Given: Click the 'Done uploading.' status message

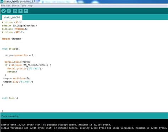Looking at the screenshot, I should coord(10,116).
